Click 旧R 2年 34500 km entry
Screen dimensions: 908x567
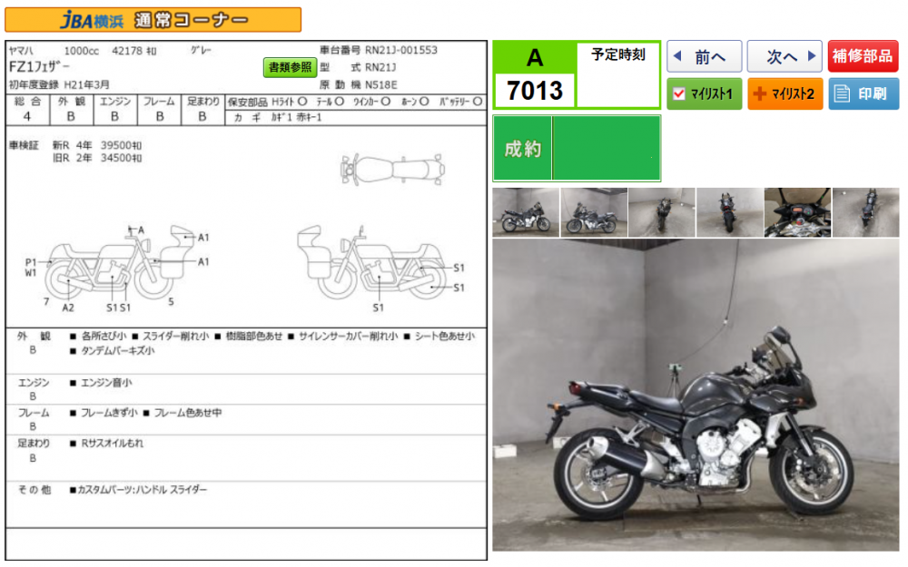tap(97, 158)
